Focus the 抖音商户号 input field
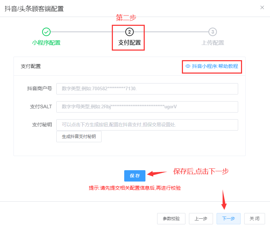 coord(147,89)
